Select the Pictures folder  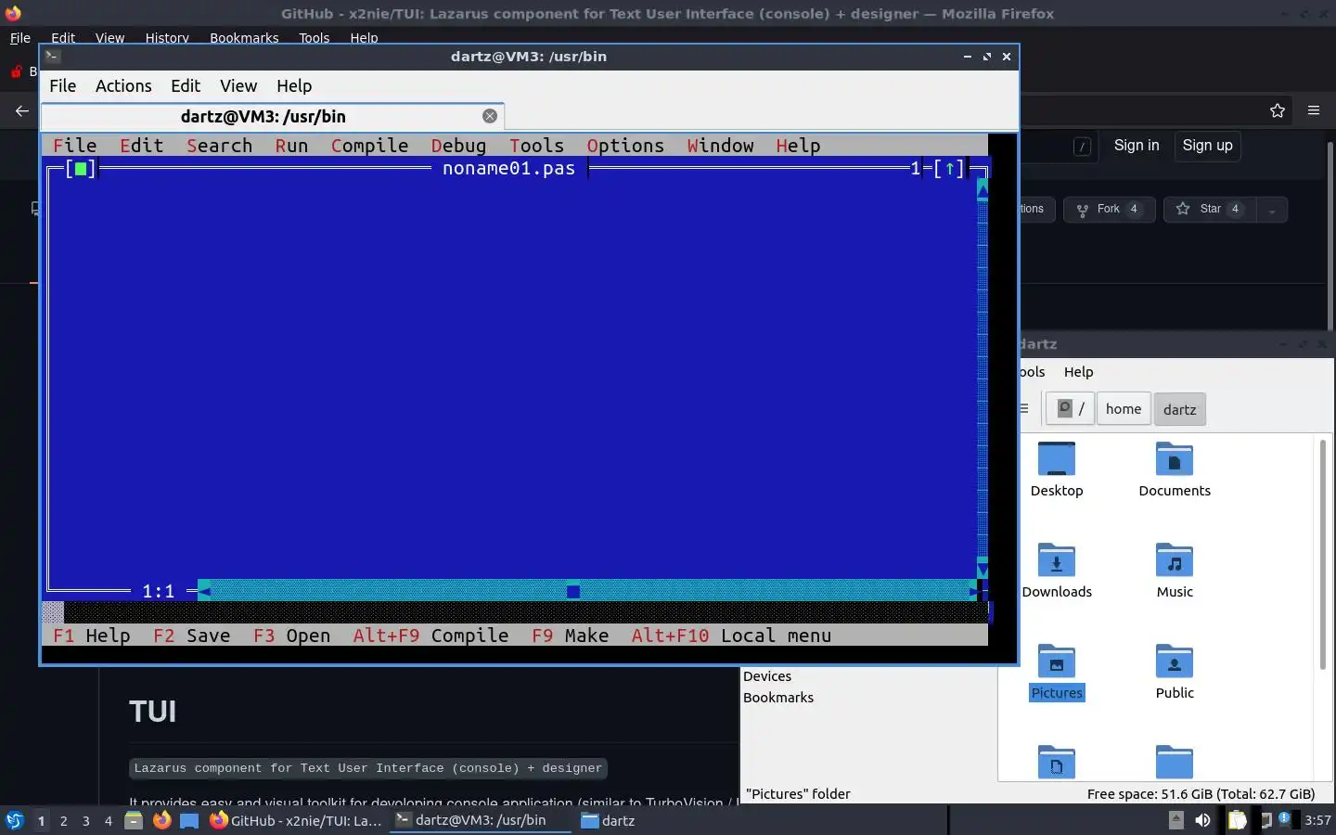pos(1057,672)
